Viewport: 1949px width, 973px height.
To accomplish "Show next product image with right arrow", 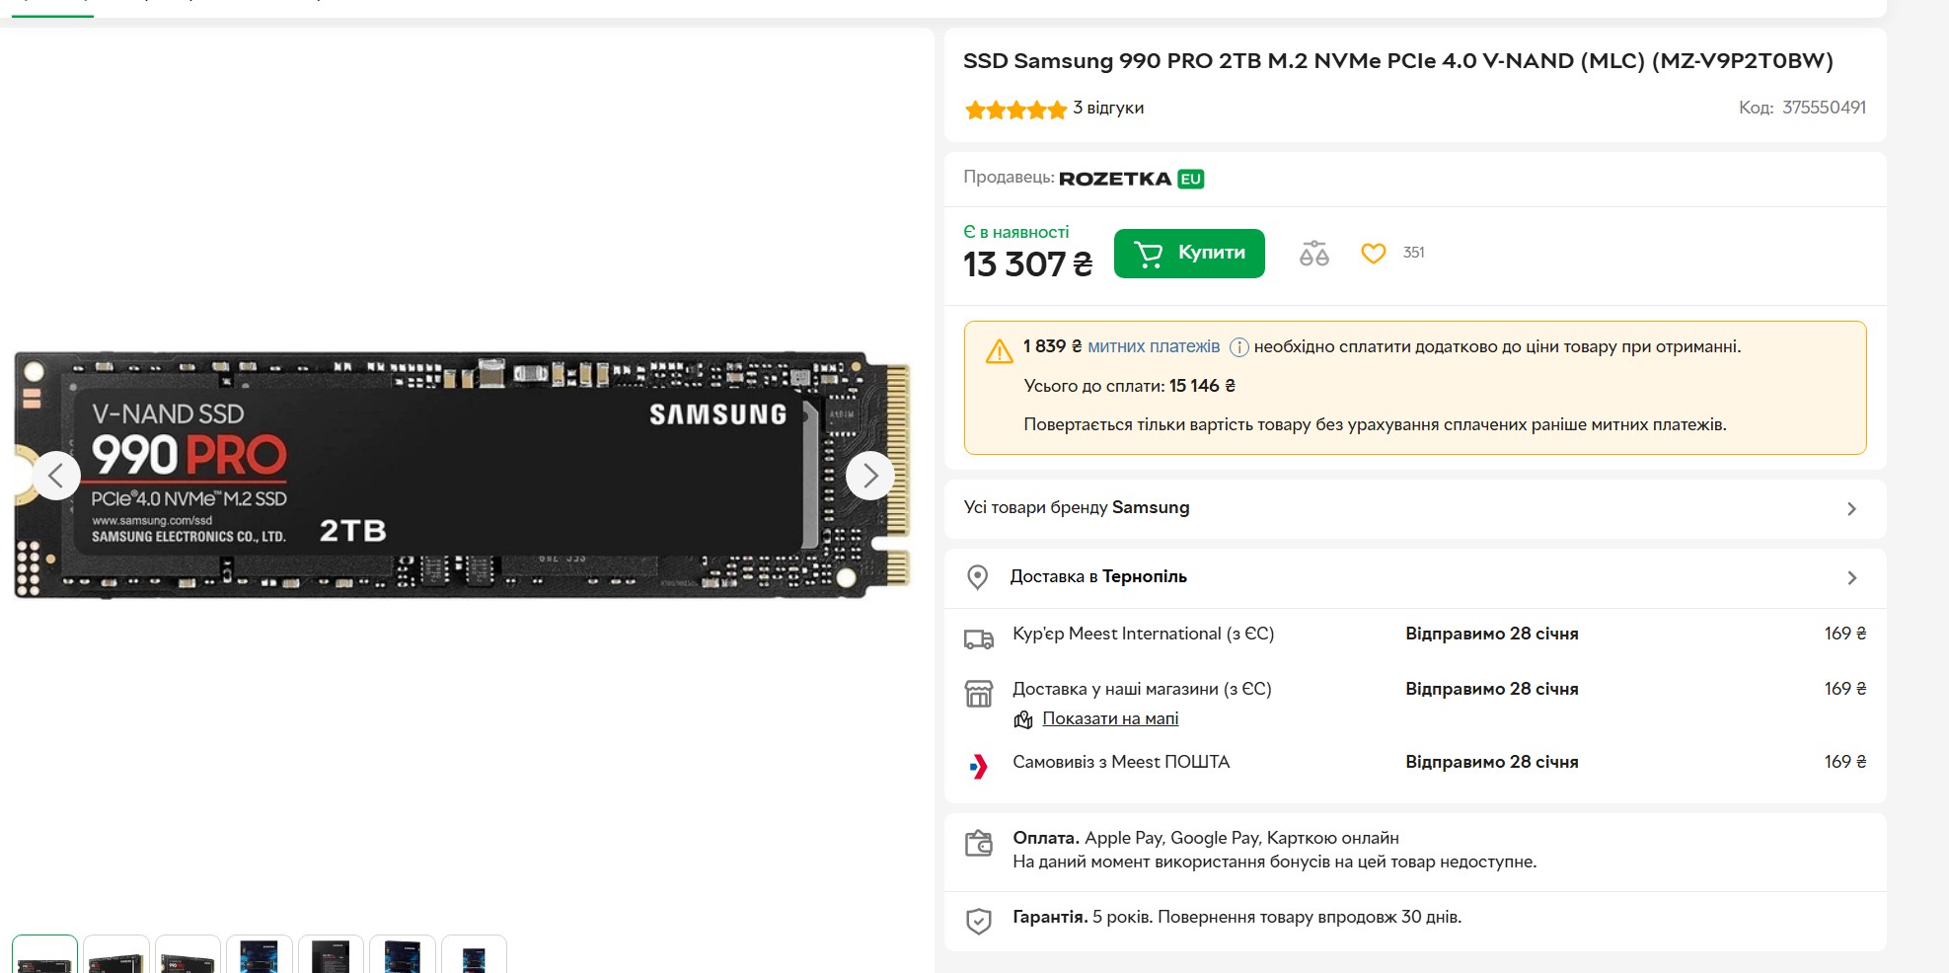I will pos(870,476).
